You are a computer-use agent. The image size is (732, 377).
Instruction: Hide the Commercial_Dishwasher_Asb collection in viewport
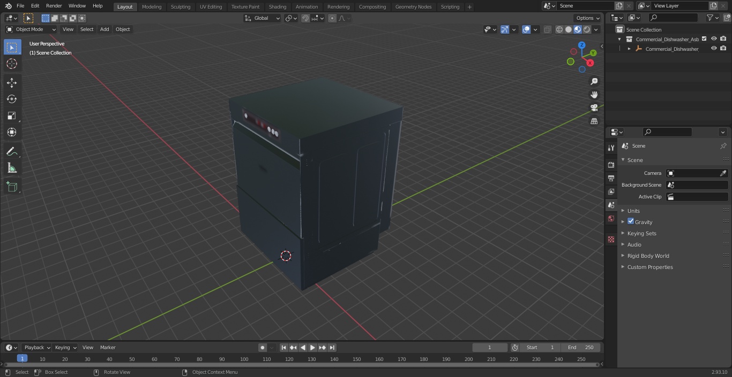(x=714, y=39)
